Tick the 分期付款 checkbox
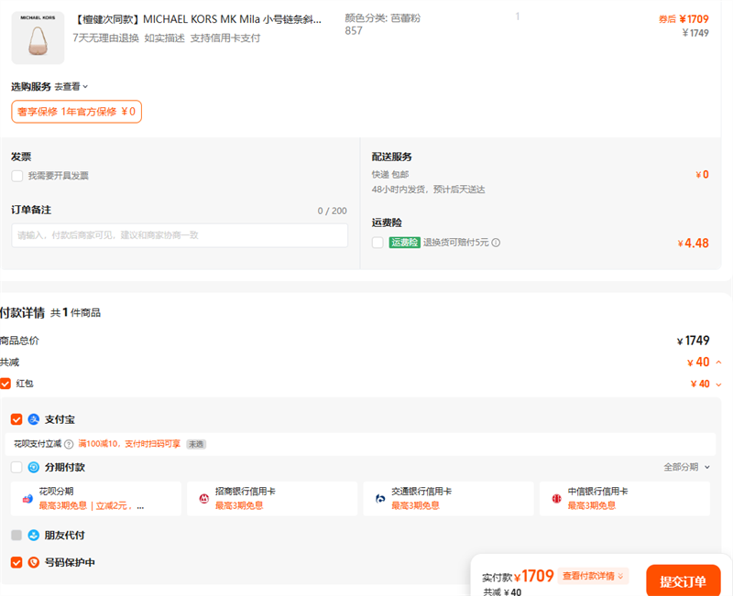The height and width of the screenshot is (596, 733). (x=16, y=467)
